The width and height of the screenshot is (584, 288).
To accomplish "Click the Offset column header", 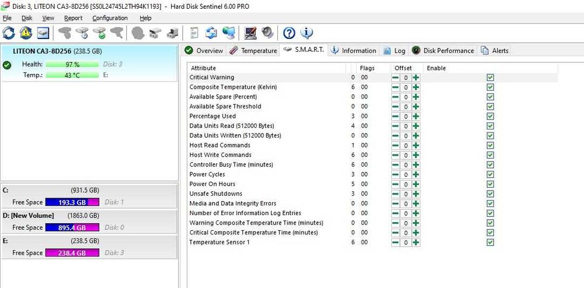I will point(406,68).
